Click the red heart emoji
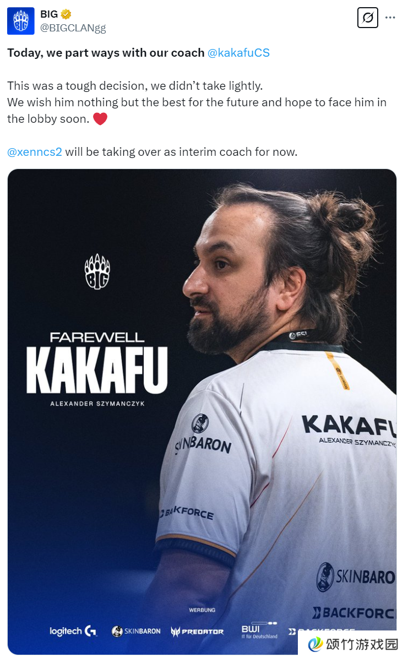This screenshot has height=658, width=408. click(x=100, y=119)
